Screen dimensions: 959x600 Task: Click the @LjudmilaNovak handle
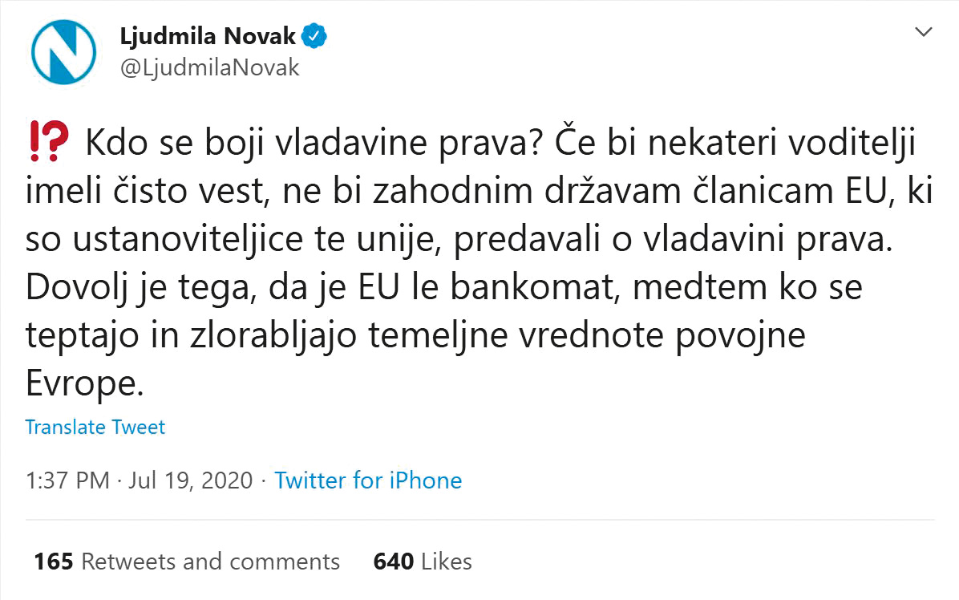click(x=211, y=68)
